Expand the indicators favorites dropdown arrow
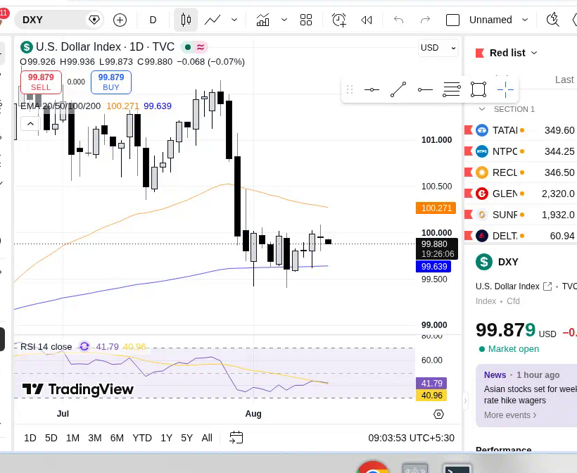 (284, 20)
